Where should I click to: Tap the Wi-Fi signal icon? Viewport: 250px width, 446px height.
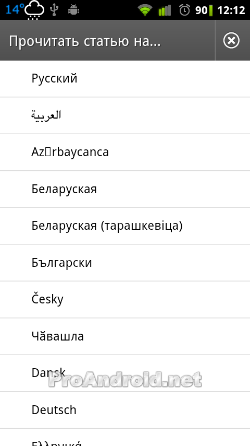click(145, 10)
